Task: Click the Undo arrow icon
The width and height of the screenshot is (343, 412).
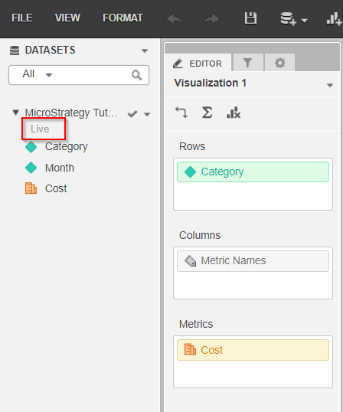Action: tap(174, 18)
